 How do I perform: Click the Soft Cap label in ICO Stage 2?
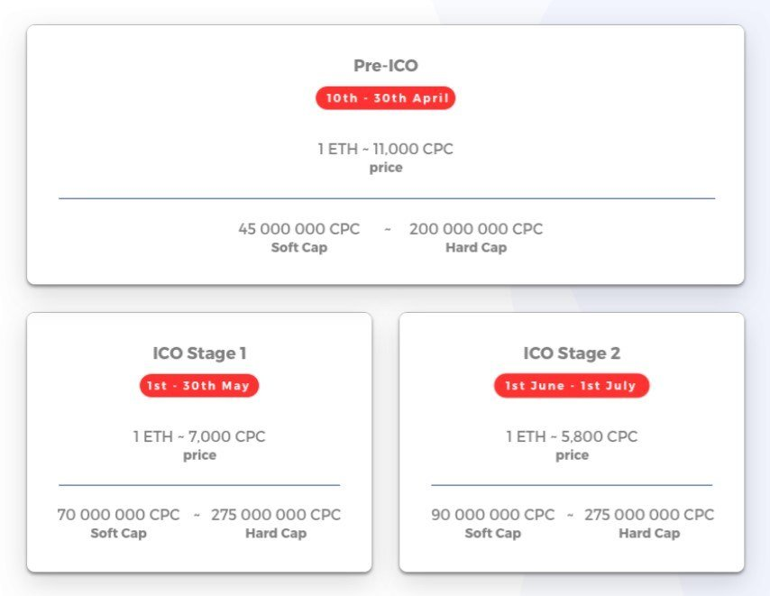click(x=492, y=534)
